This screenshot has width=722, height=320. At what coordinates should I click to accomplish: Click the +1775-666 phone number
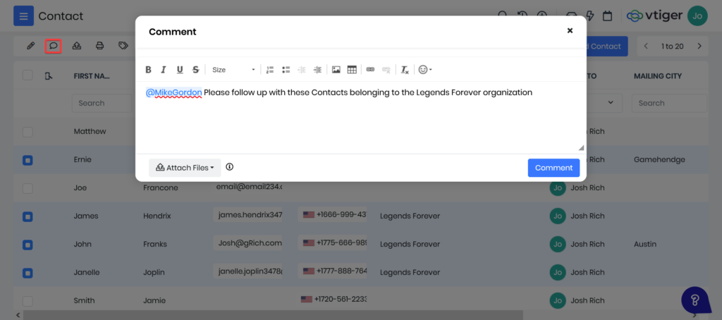coord(333,242)
